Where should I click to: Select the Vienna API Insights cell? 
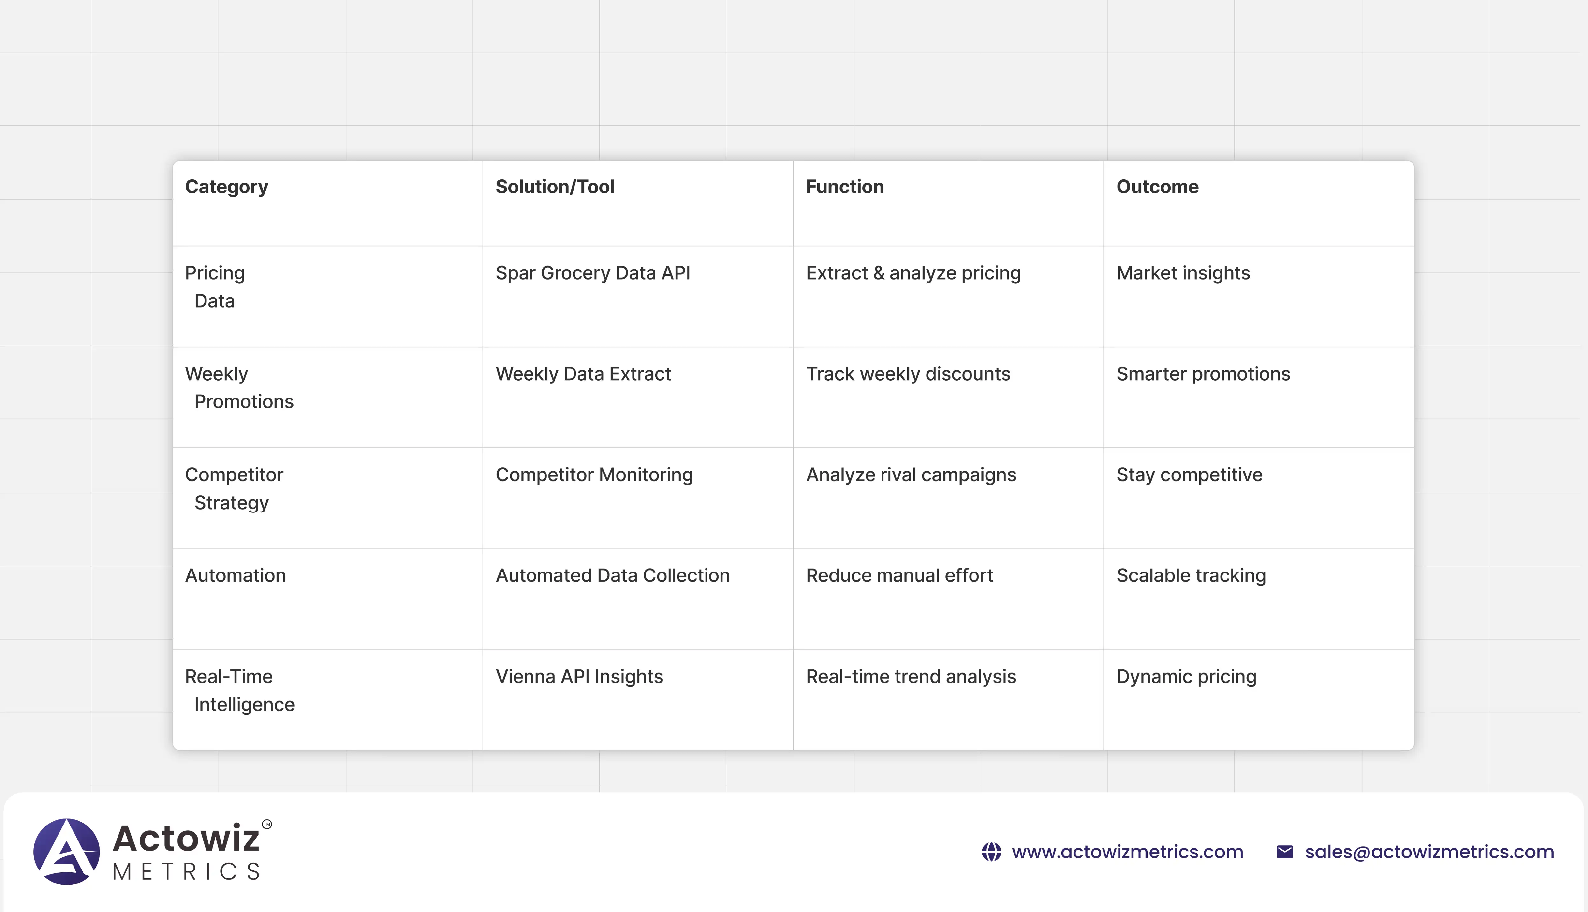[x=579, y=676]
